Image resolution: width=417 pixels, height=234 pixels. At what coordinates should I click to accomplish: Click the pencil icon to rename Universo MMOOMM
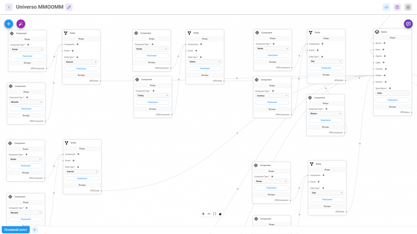(x=69, y=7)
